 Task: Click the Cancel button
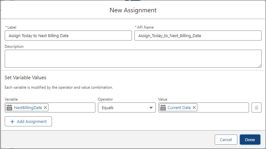tap(226, 140)
